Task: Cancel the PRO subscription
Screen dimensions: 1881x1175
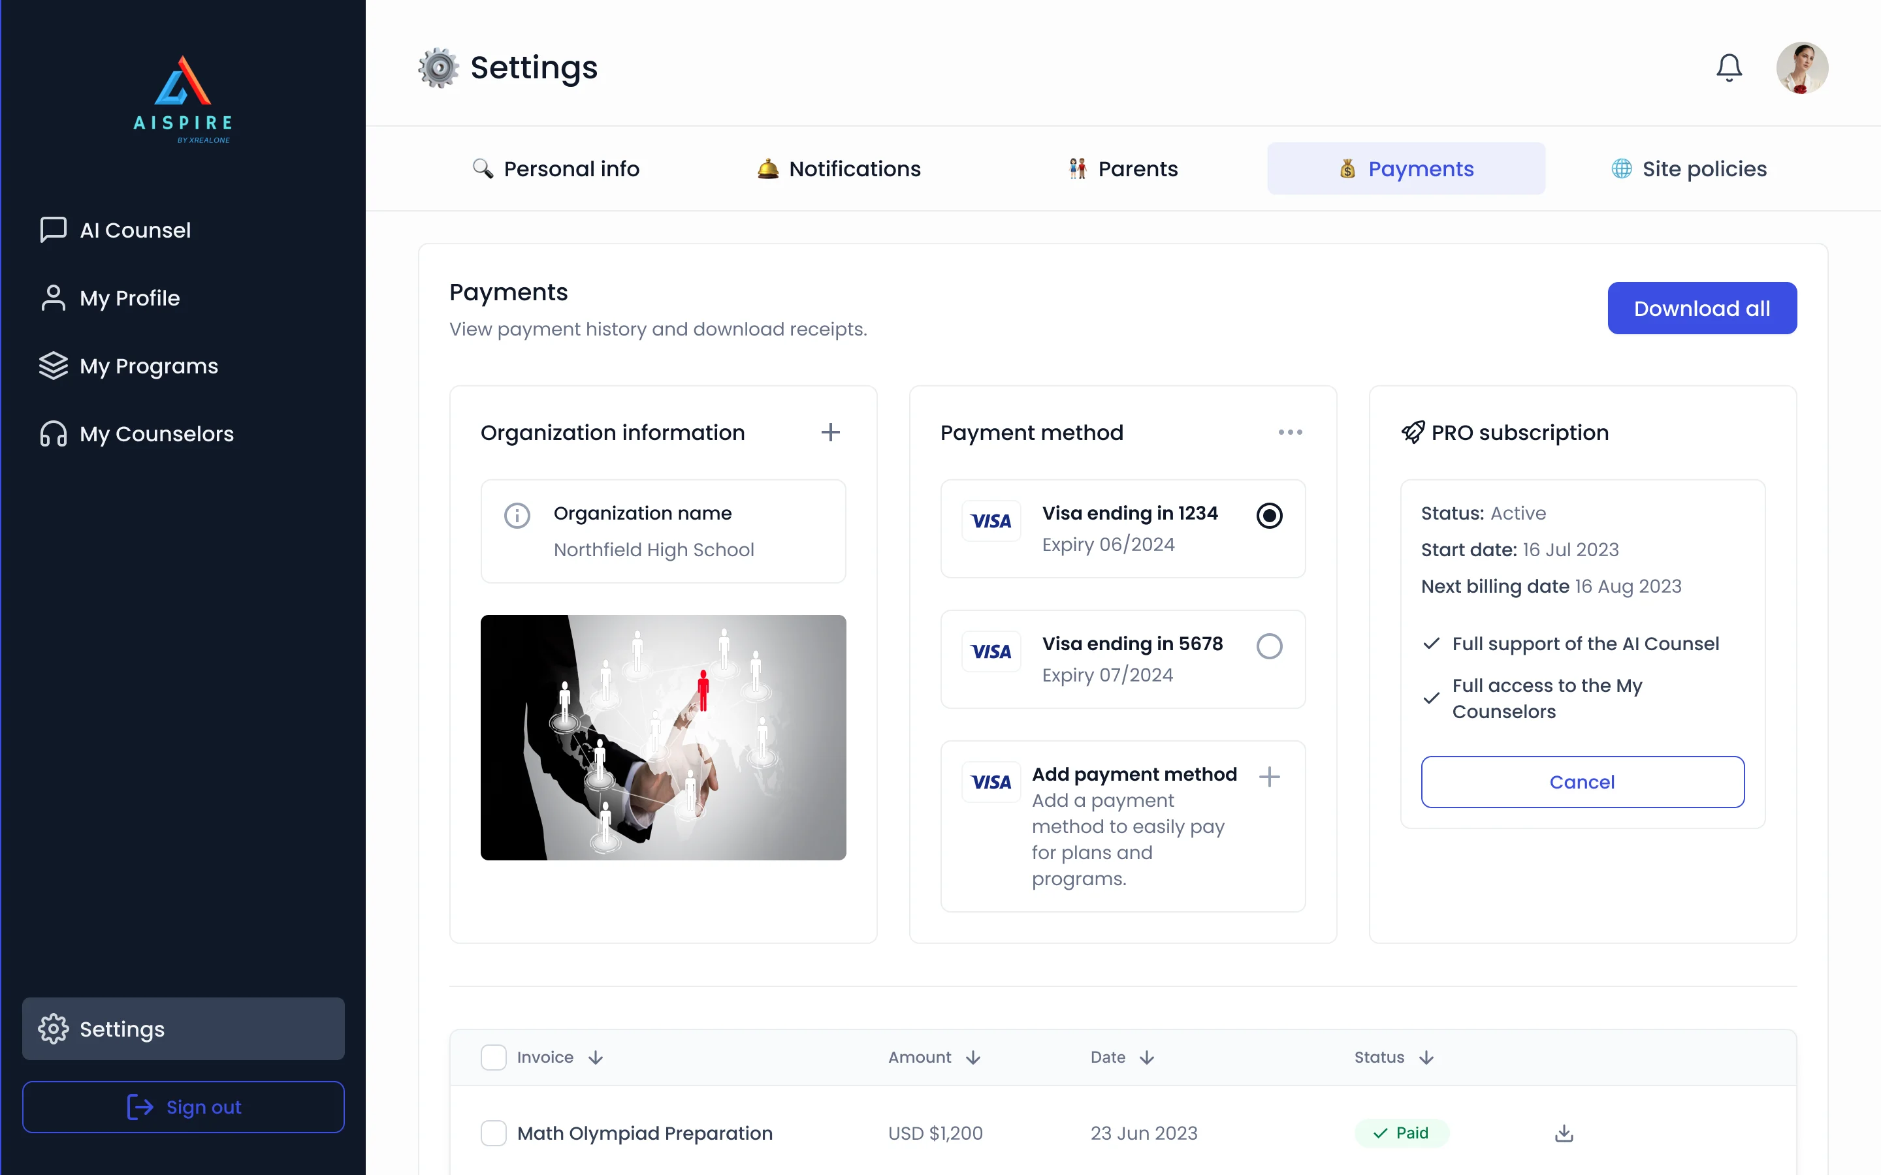Action: pyautogui.click(x=1583, y=782)
